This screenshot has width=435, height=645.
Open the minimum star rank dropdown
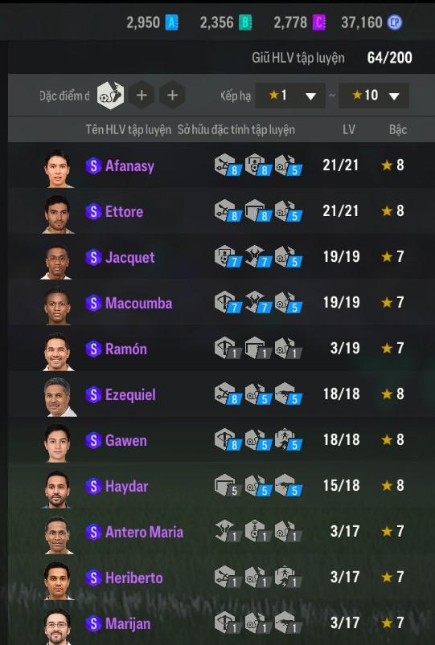(x=290, y=96)
